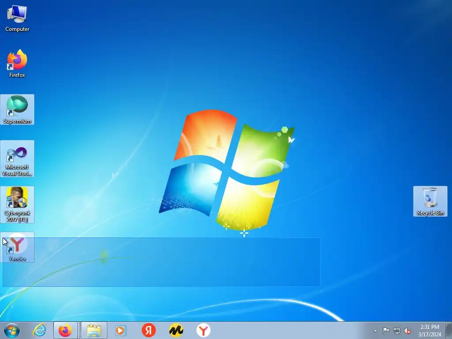Launch Internet Explorer from the taskbar

pos(39,330)
